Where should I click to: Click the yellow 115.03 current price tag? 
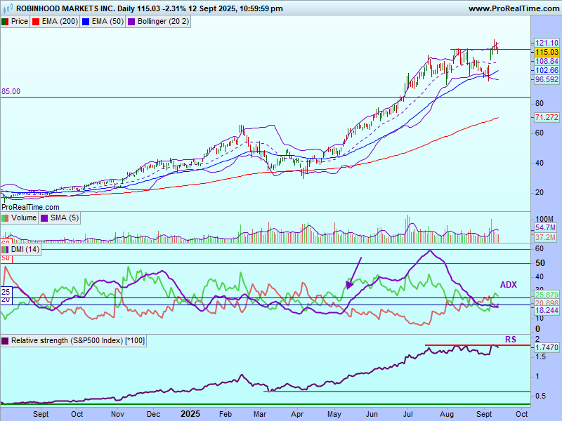pyautogui.click(x=546, y=52)
